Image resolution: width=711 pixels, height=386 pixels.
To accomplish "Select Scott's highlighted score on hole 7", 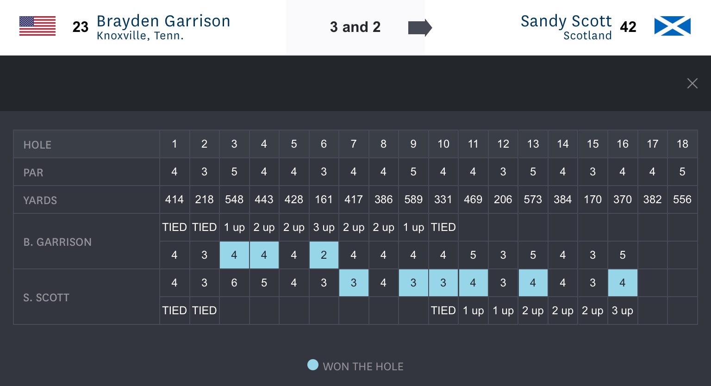I will coord(354,283).
